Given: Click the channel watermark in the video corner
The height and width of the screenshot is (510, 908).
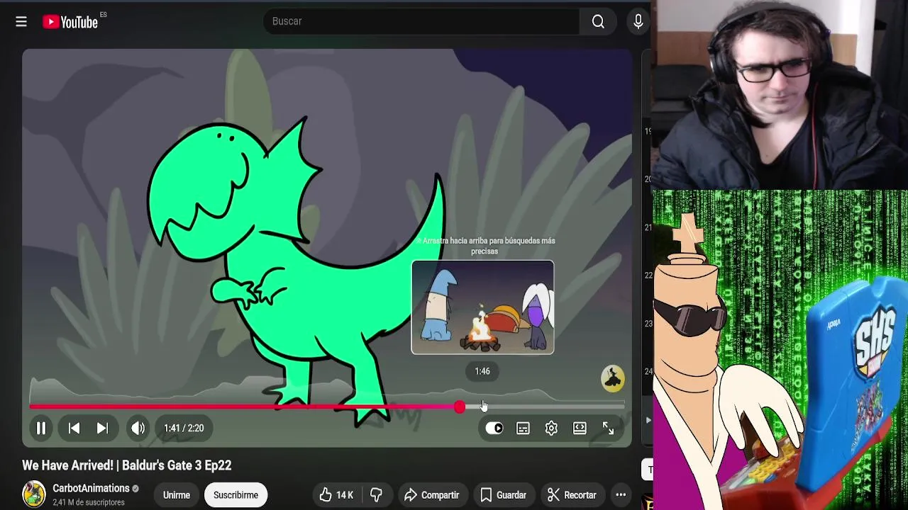Looking at the screenshot, I should pyautogui.click(x=613, y=378).
